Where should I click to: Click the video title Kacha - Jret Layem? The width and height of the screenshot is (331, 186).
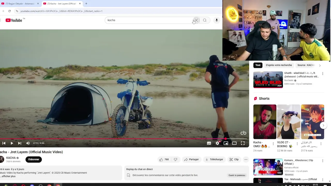[x=32, y=152]
